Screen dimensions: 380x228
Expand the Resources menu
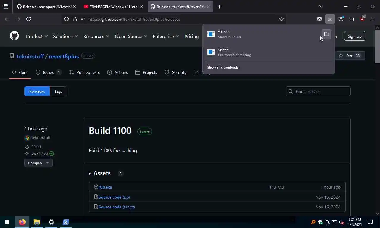click(96, 36)
